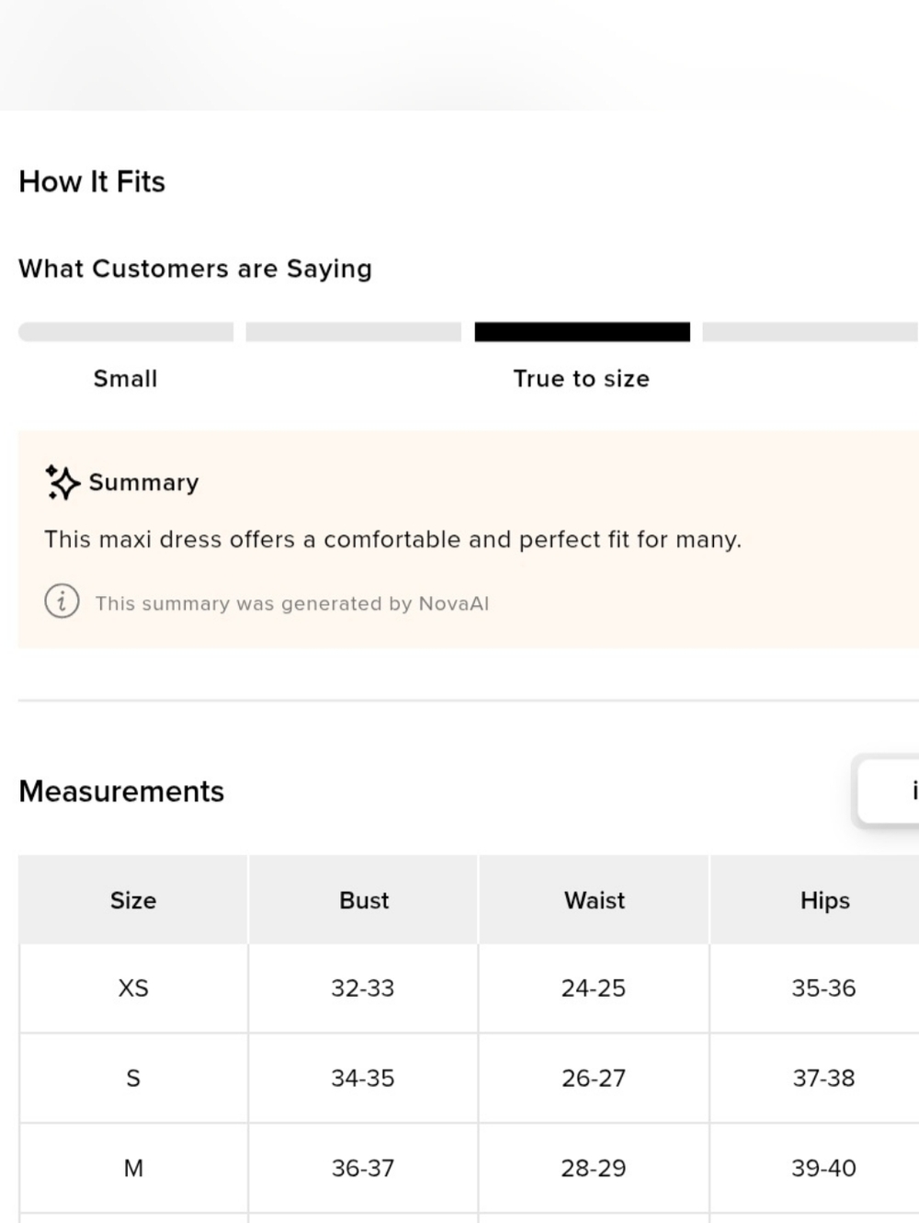Screen dimensions: 919x1223
Task: Click the Bust column header
Action: pyautogui.click(x=364, y=900)
